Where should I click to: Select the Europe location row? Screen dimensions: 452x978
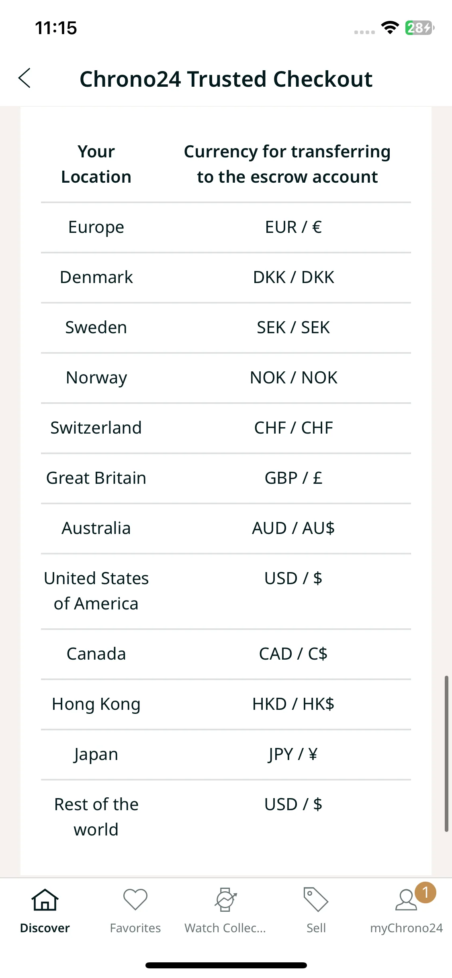[226, 227]
